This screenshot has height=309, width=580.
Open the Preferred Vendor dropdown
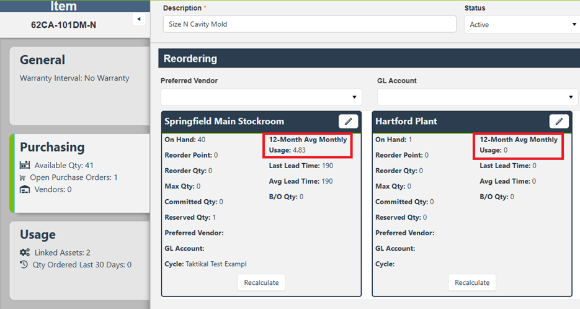click(261, 97)
